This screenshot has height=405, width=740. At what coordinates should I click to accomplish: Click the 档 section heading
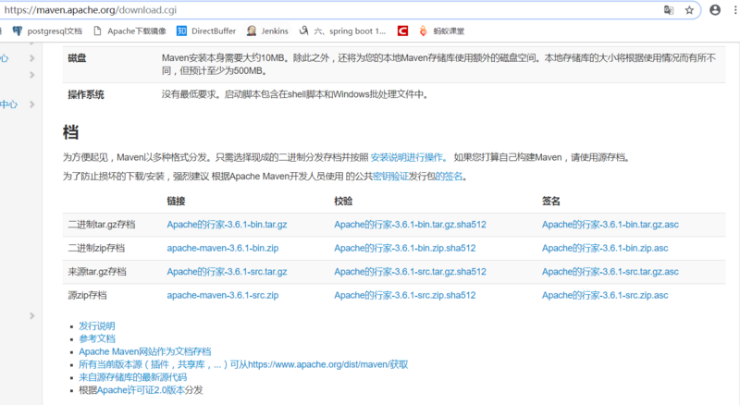click(71, 131)
